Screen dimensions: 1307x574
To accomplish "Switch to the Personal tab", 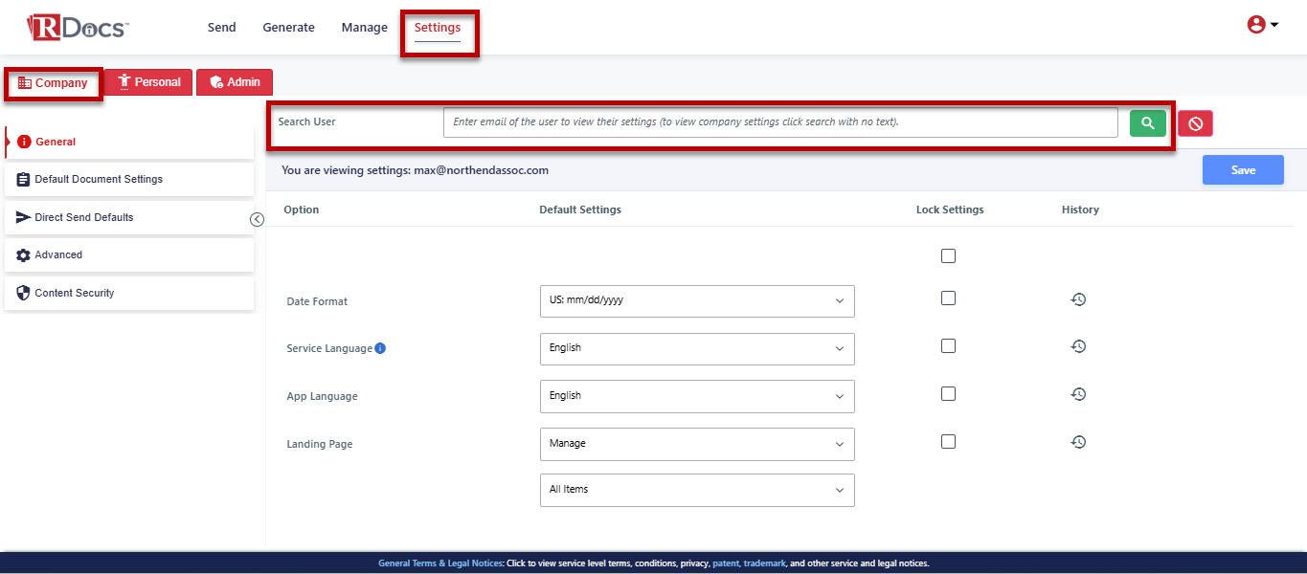I will (x=148, y=82).
